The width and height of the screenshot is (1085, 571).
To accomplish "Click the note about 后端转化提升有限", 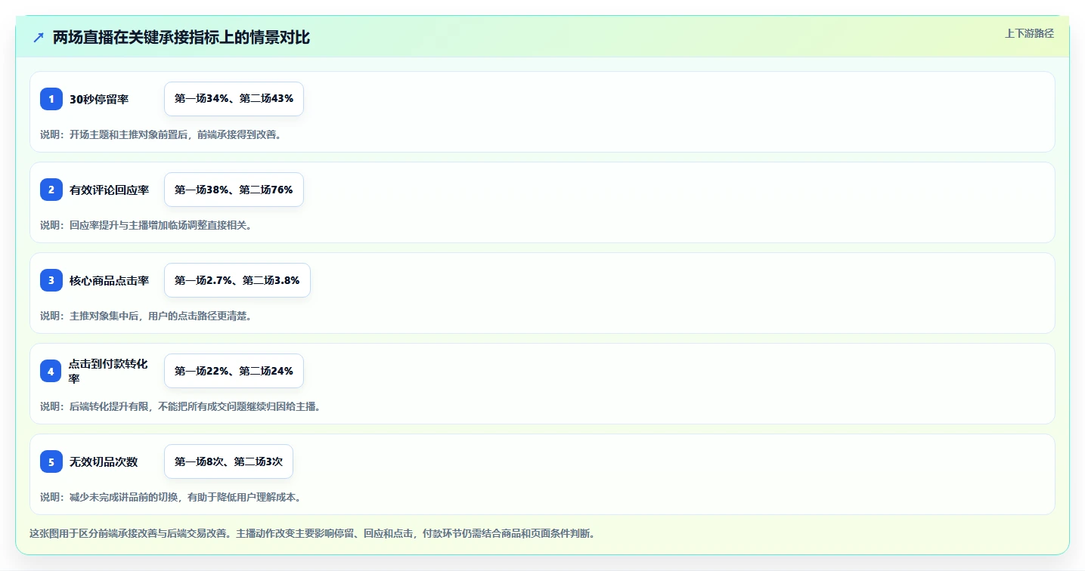I will click(x=181, y=406).
